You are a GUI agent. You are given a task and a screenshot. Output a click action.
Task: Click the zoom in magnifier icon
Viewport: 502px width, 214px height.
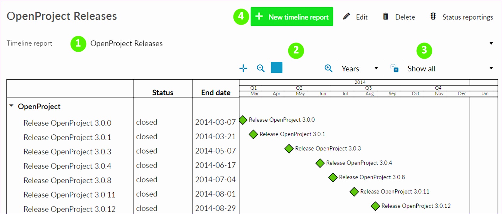[x=329, y=68]
